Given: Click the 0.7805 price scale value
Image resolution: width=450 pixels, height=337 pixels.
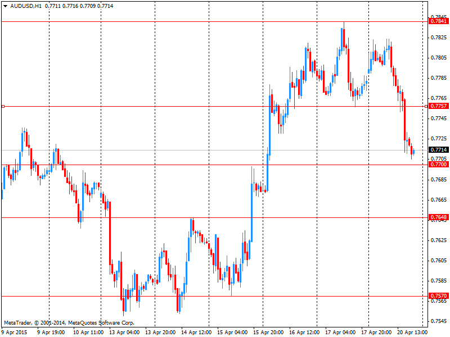Looking at the screenshot, I should pos(439,58).
